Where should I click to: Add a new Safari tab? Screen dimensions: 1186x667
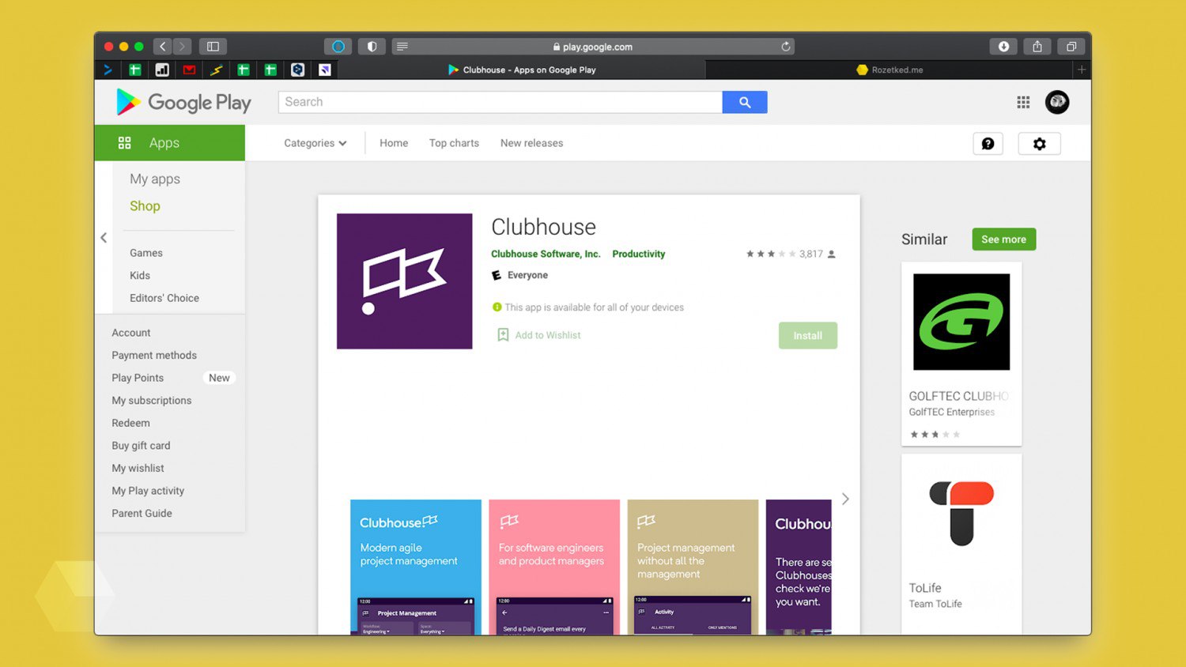pyautogui.click(x=1082, y=70)
